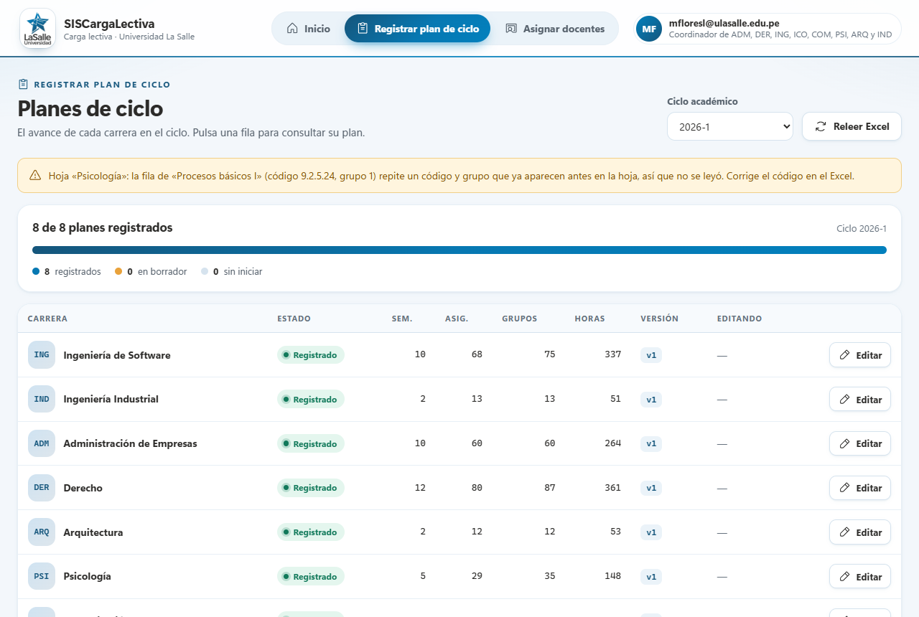Click the '0 sin iniciar' legend entry
The image size is (919, 617).
(232, 272)
